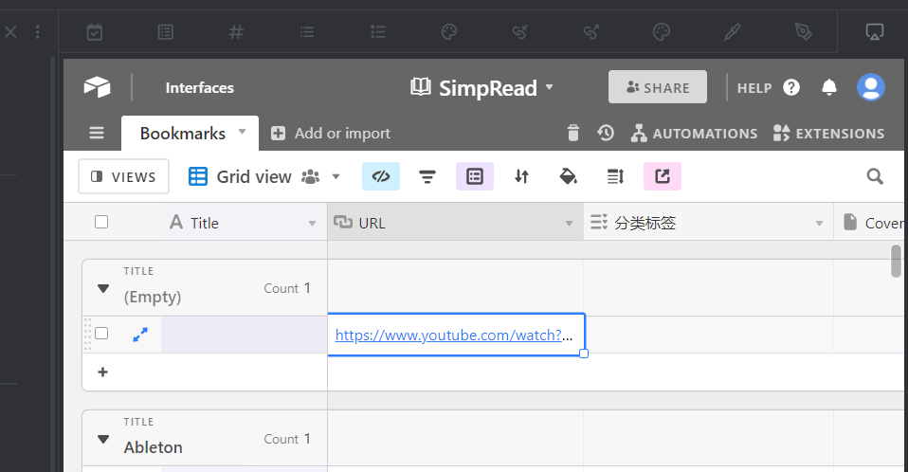Open the 分类标签 column dropdown arrow
This screenshot has height=472, width=908.
click(820, 224)
